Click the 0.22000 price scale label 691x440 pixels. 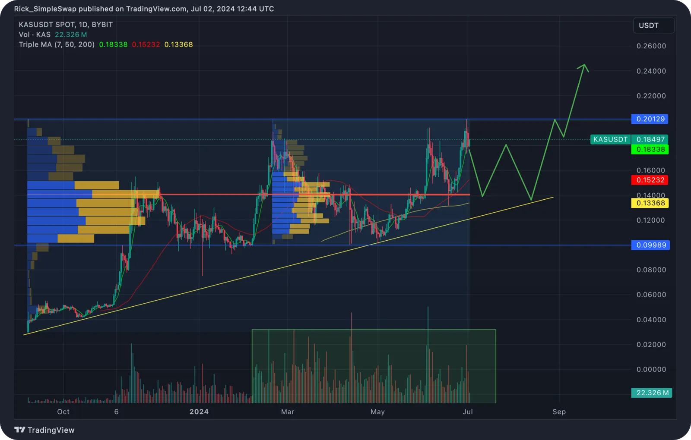pyautogui.click(x=651, y=96)
